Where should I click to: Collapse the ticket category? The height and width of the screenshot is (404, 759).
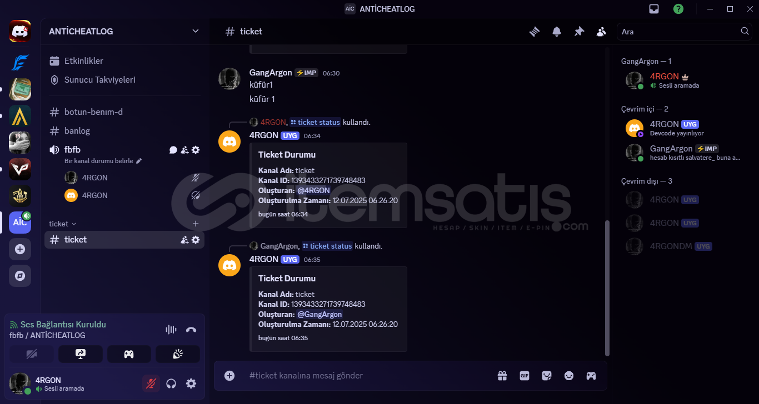coord(63,224)
